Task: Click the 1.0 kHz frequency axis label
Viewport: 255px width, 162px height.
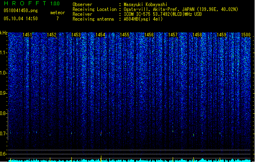Action: (x=3, y=73)
